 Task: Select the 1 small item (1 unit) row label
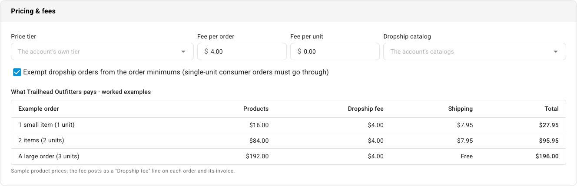tap(46, 125)
